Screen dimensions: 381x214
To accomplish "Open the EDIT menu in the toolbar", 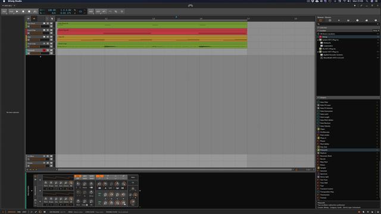I will [98, 11].
